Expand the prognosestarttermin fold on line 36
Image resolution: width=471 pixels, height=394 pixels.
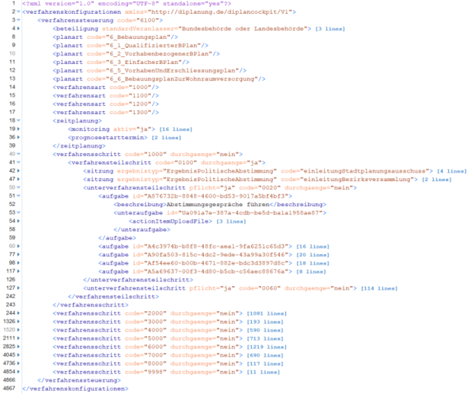pos(18,137)
